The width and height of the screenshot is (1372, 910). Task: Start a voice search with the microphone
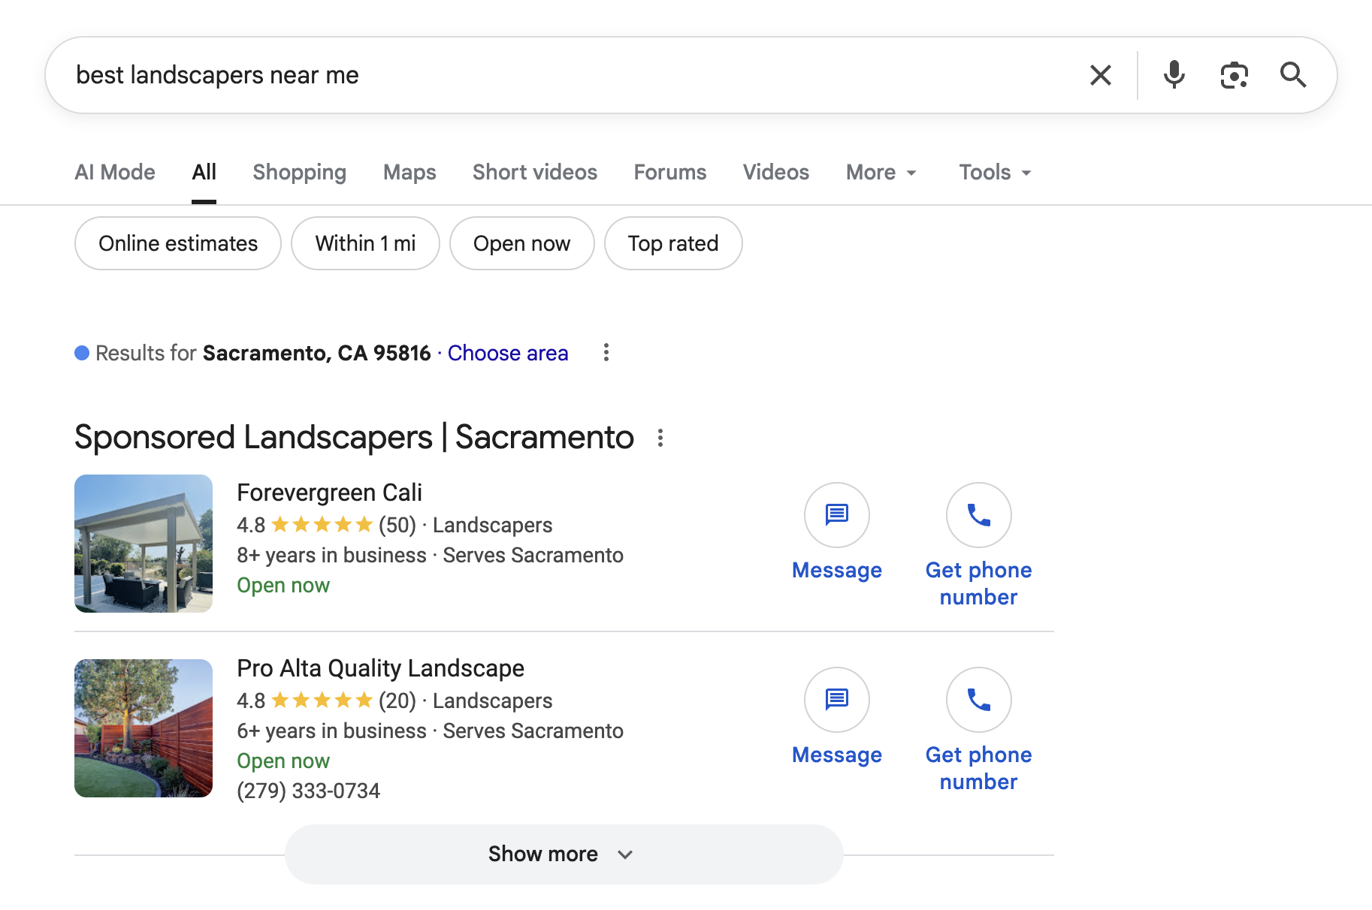click(x=1174, y=74)
